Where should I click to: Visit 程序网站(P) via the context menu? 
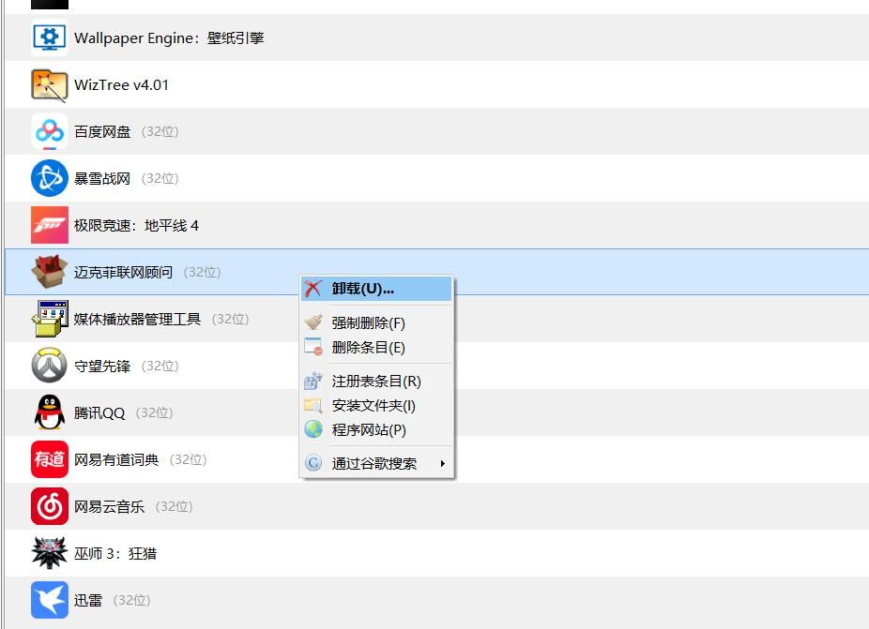click(x=368, y=429)
